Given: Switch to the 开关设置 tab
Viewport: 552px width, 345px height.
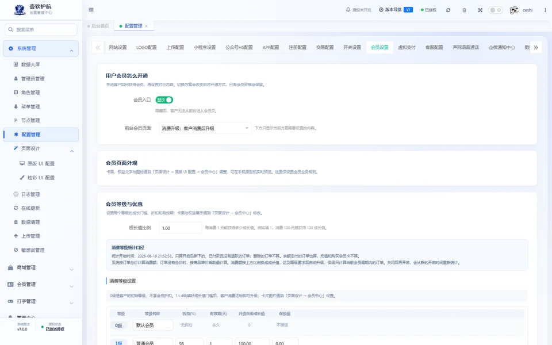Looking at the screenshot, I should (352, 47).
